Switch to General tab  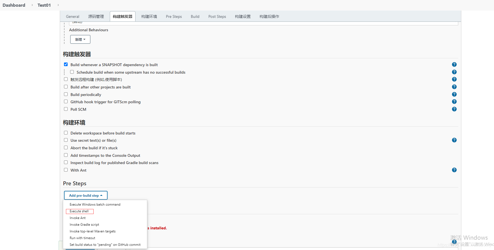(x=73, y=16)
